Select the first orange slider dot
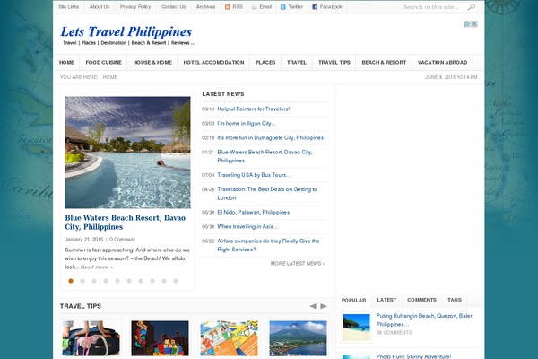 tap(71, 281)
